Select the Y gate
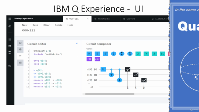This screenshot has height=112, width=199. (x=146, y=54)
